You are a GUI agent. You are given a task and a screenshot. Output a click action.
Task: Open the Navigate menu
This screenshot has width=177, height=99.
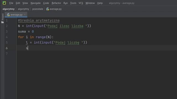point(36,3)
